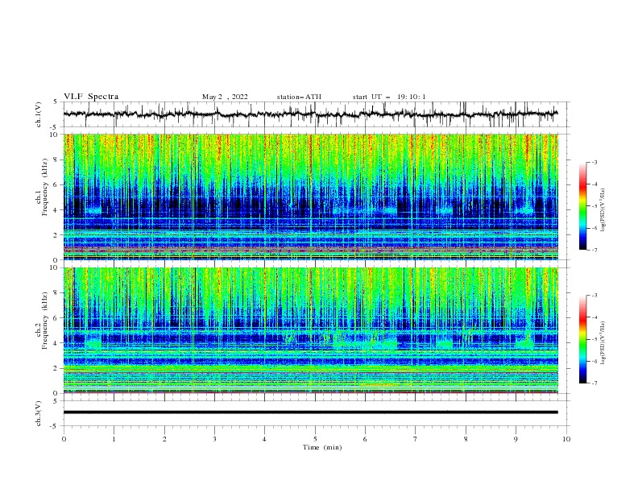The width and height of the screenshot is (638, 493).
Task: Click the "start UT = 19:10:1" header text
Action: pyautogui.click(x=389, y=97)
